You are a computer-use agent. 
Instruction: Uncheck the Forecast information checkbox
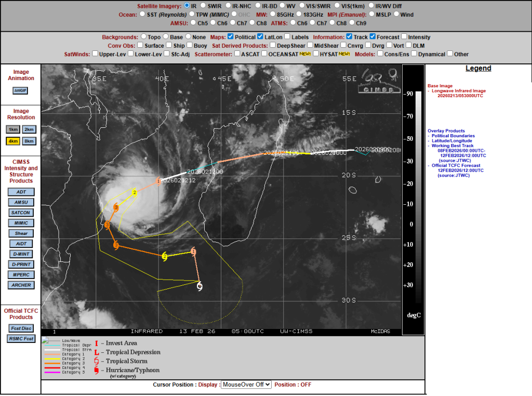click(x=373, y=37)
